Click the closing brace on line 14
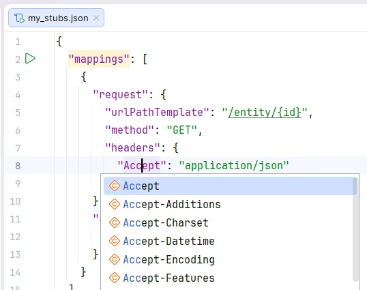 coord(83,272)
